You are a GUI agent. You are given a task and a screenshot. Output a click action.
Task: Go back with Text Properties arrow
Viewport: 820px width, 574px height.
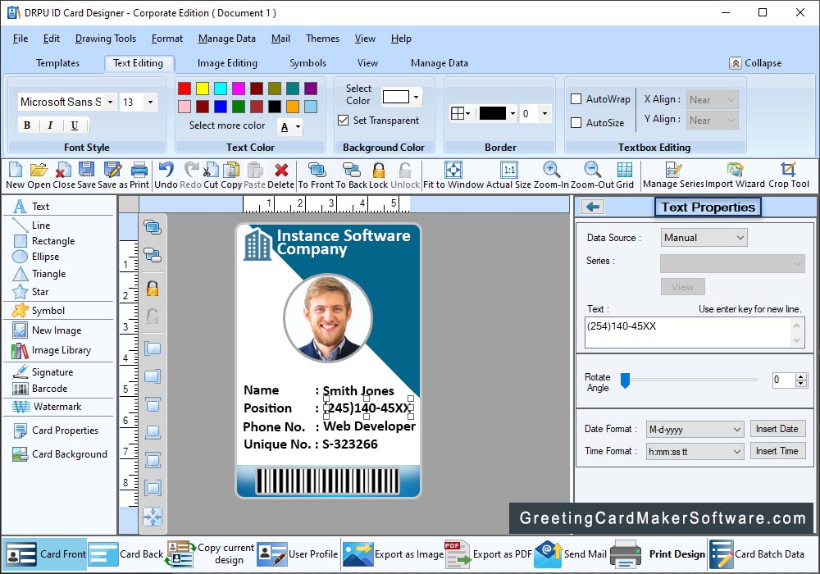point(593,207)
